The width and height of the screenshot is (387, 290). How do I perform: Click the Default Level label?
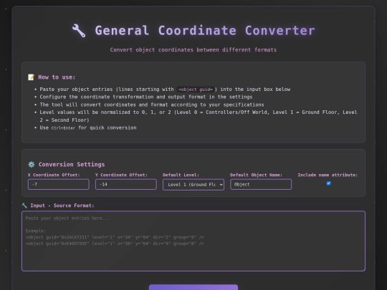[x=181, y=175]
